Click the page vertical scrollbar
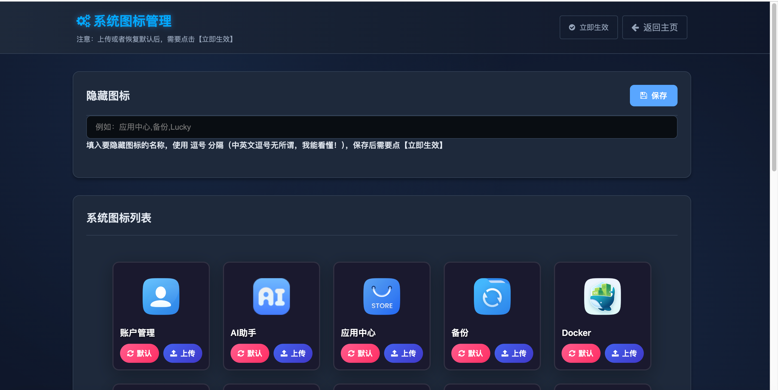This screenshot has width=778, height=390. [x=774, y=88]
